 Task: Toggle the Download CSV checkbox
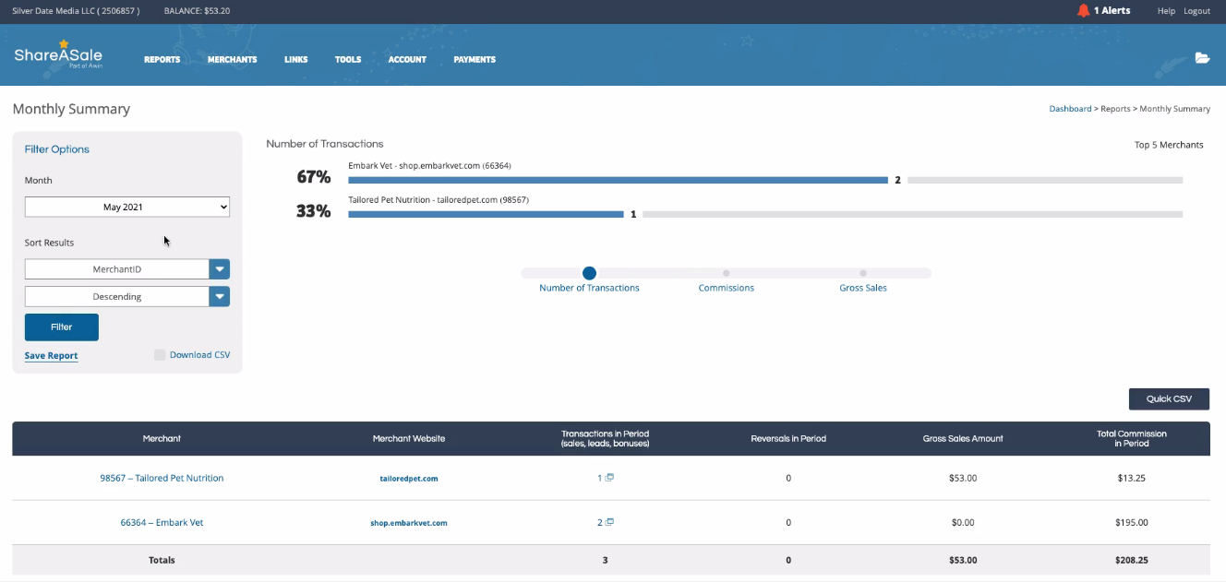[x=160, y=355]
